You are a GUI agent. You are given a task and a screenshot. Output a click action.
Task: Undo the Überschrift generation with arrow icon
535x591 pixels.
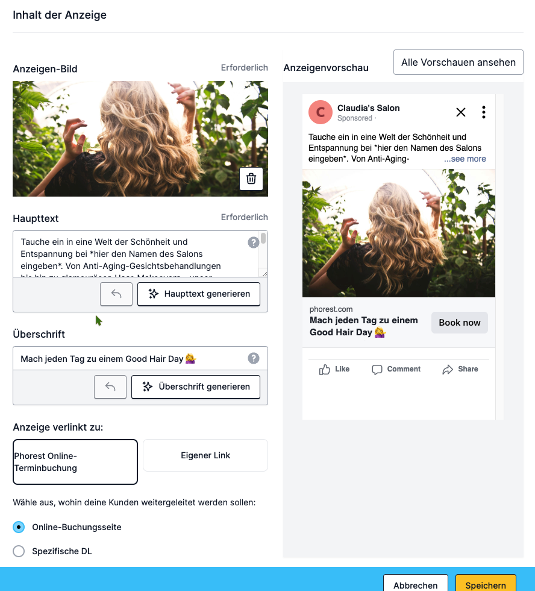(x=110, y=387)
